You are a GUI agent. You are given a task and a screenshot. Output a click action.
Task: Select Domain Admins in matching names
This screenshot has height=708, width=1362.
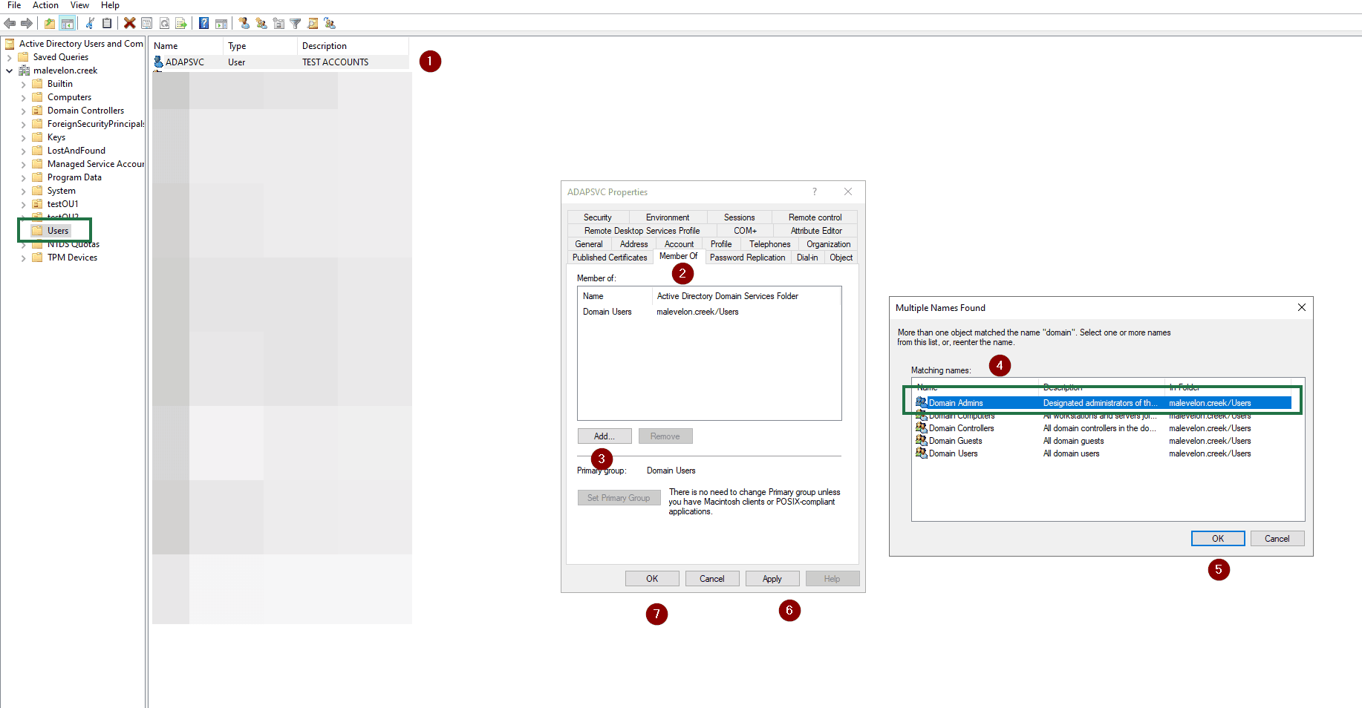pyautogui.click(x=956, y=403)
